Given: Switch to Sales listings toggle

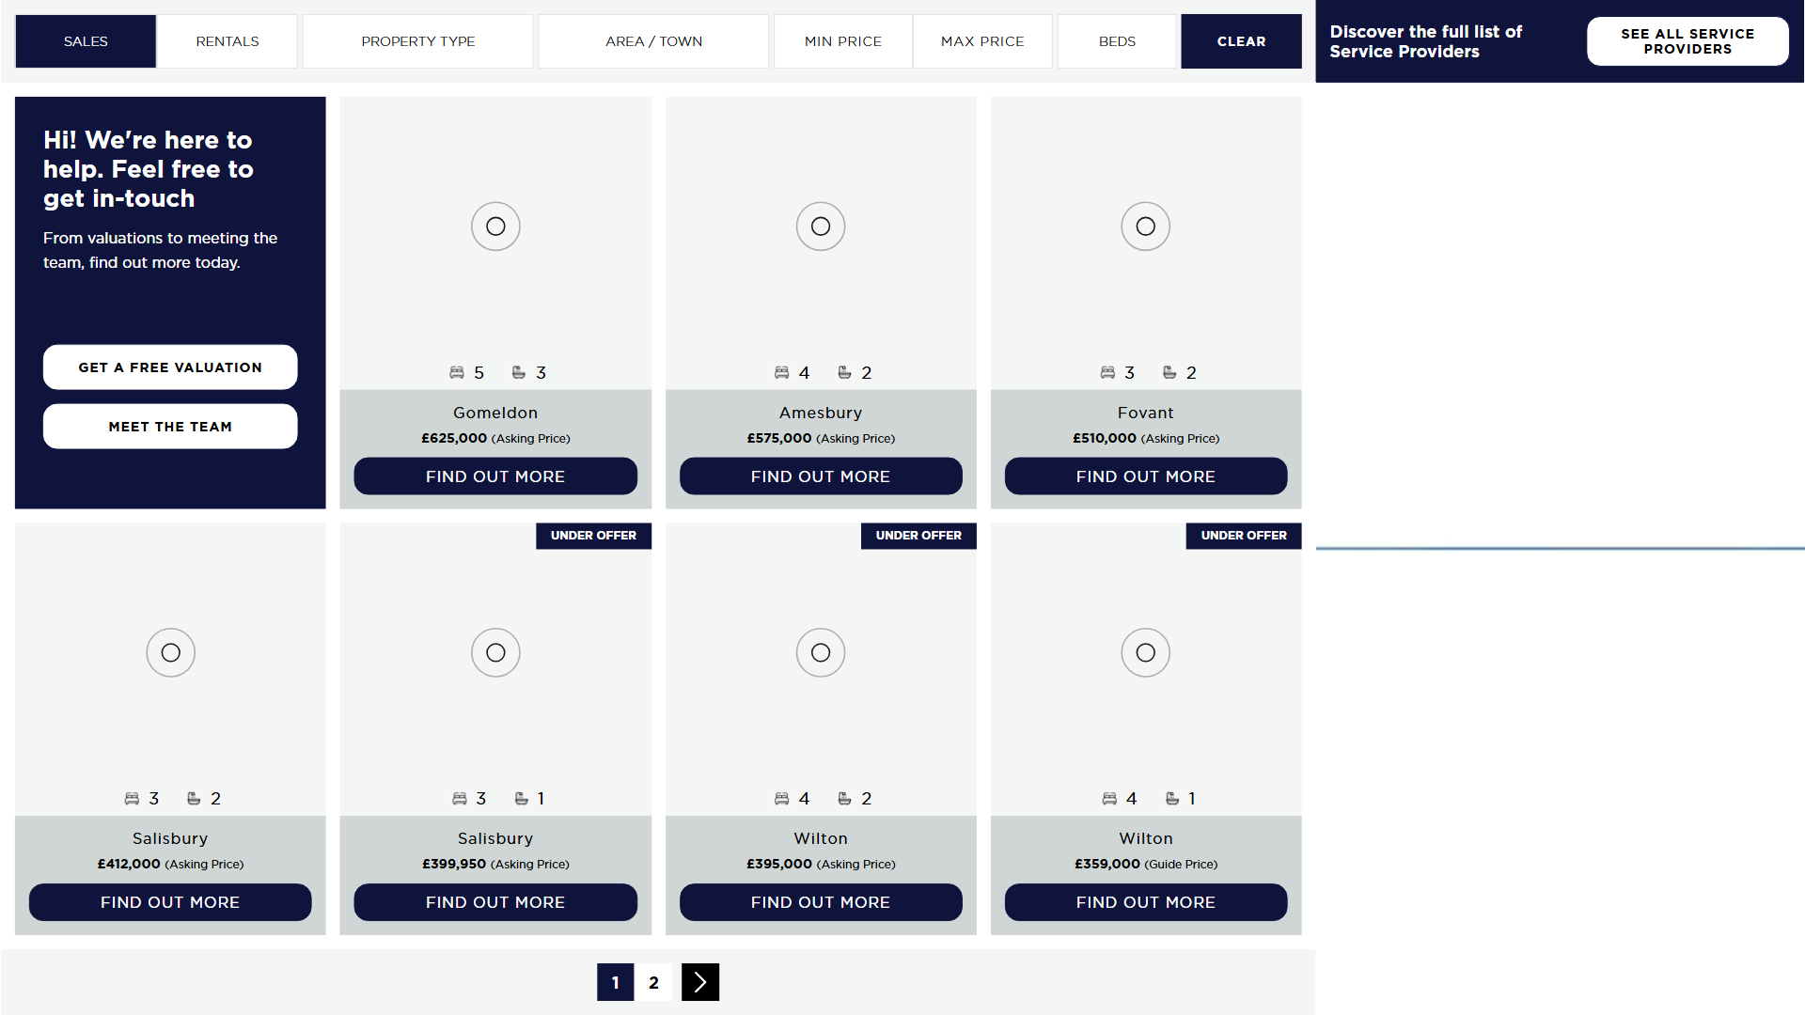Looking at the screenshot, I should pos(86,41).
